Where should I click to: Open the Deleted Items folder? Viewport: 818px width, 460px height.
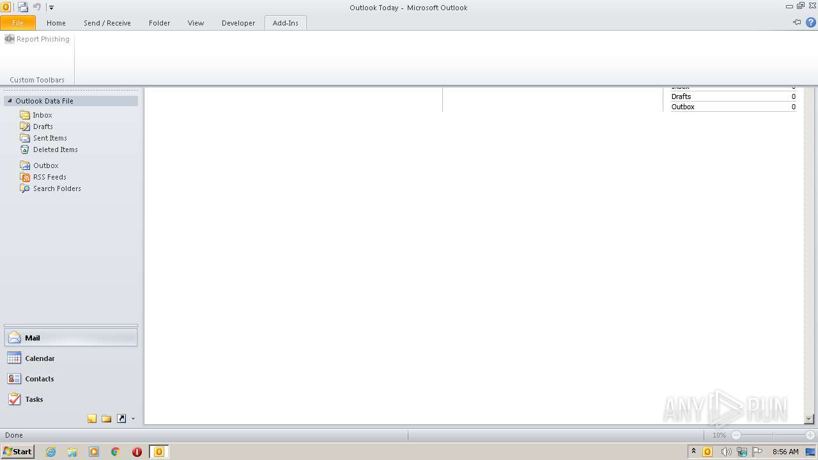coord(56,149)
